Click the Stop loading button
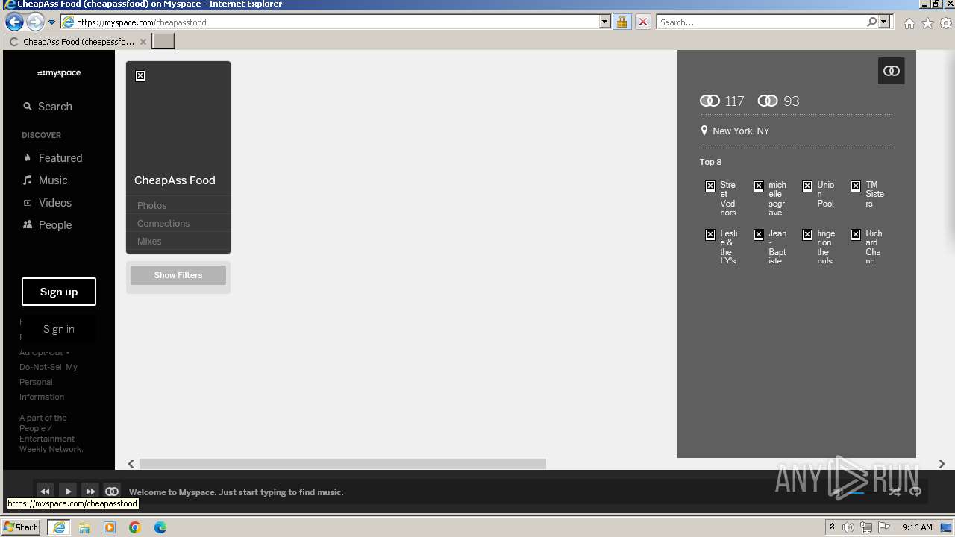955x537 pixels. [x=643, y=22]
